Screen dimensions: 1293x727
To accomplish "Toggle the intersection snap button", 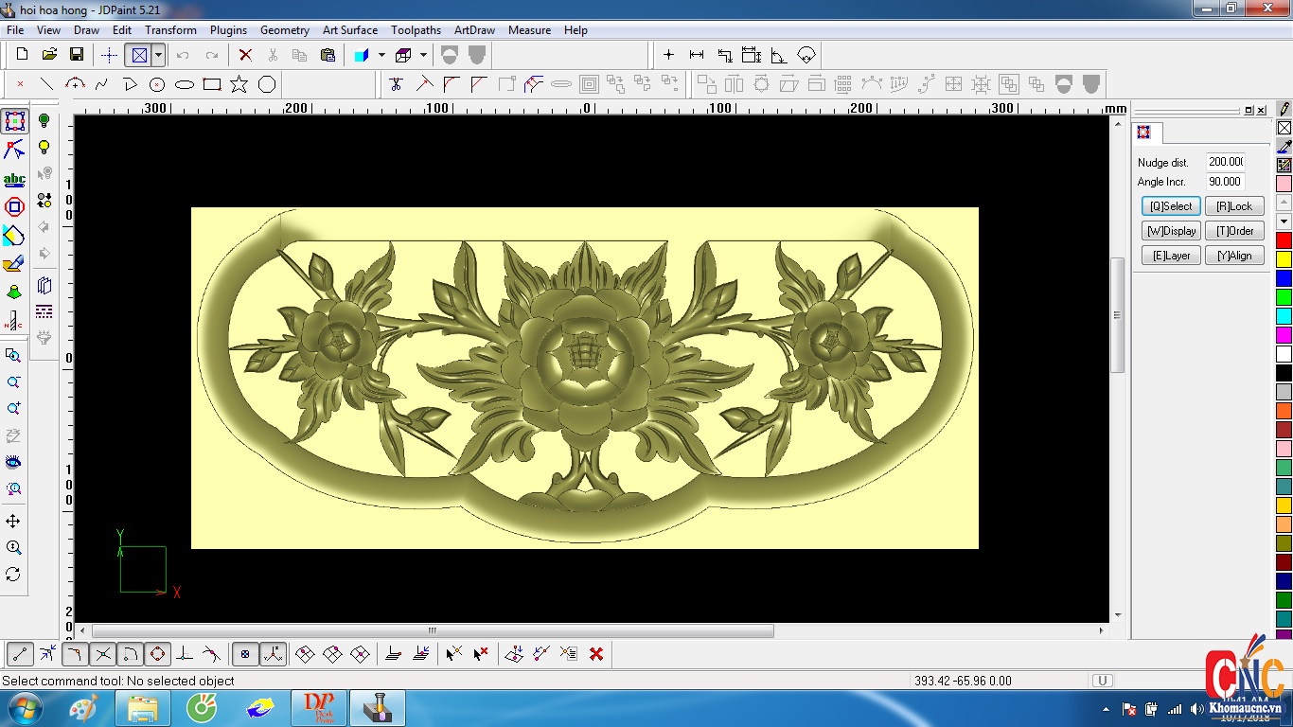I will (x=103, y=653).
